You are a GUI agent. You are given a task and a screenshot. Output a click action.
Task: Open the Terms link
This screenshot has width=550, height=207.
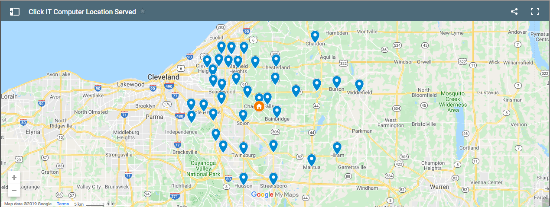[63, 204]
